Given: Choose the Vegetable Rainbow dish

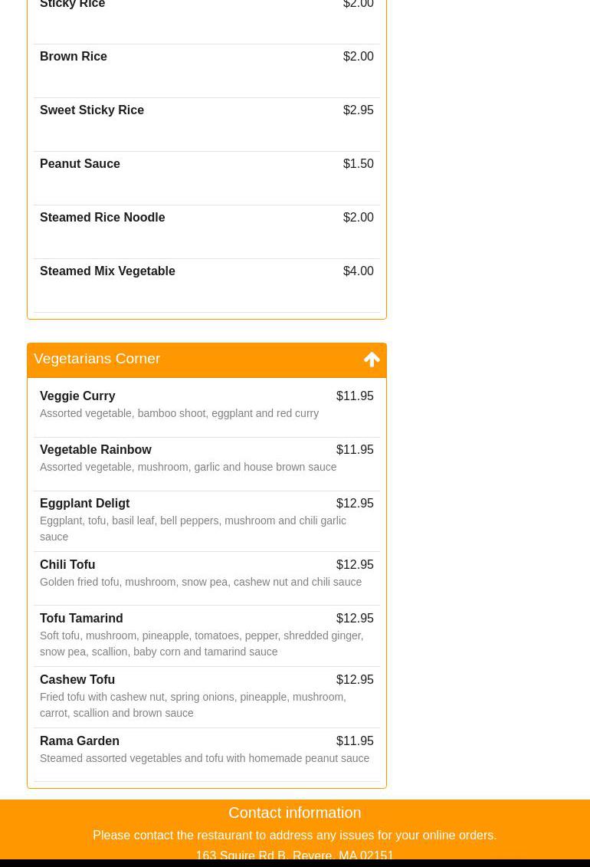Looking at the screenshot, I should pyautogui.click(x=96, y=450).
